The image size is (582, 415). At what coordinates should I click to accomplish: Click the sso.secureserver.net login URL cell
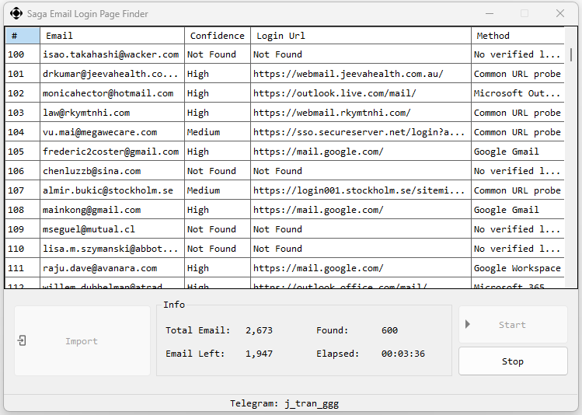(361, 132)
